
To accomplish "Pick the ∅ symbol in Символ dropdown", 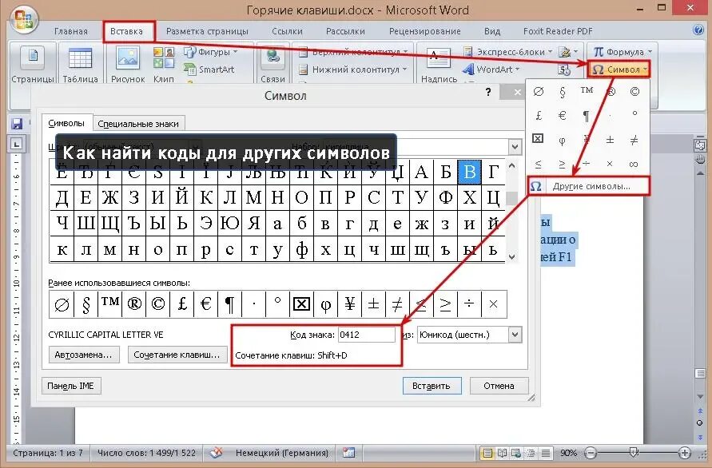I will coord(539,92).
